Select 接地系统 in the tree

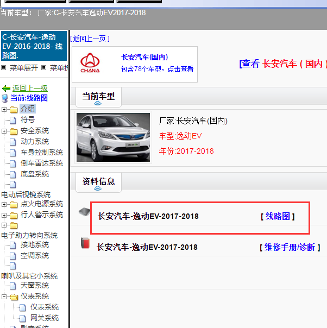click(x=35, y=245)
